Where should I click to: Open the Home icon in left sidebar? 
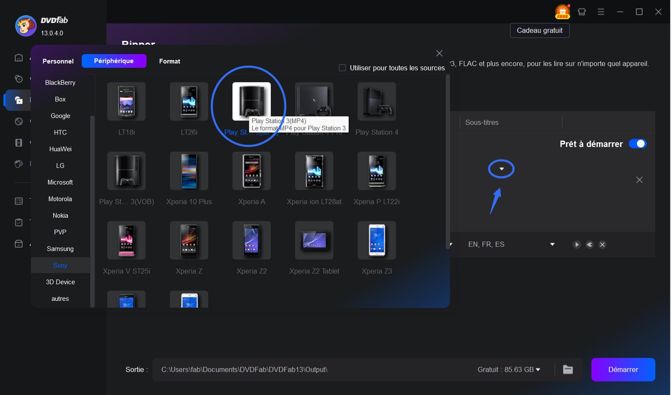[x=19, y=58]
